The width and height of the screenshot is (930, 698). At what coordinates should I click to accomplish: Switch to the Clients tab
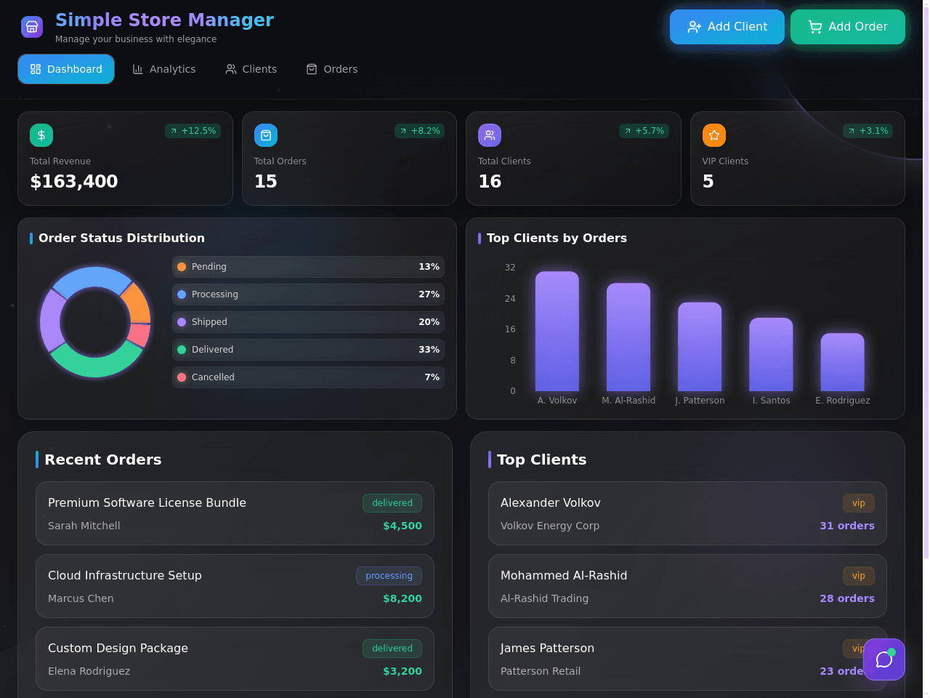coord(251,69)
